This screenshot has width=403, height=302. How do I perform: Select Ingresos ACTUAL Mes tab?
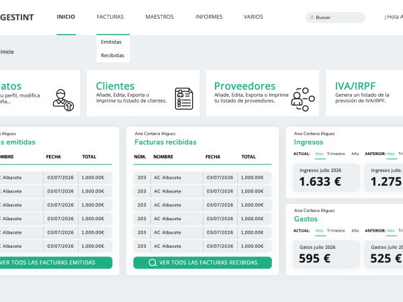(320, 154)
